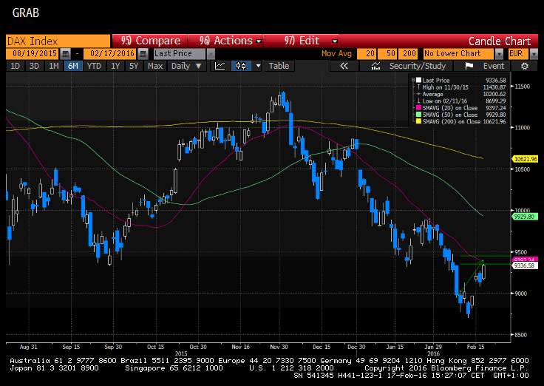Click the Event button label
The width and height of the screenshot is (544, 386).
(493, 66)
